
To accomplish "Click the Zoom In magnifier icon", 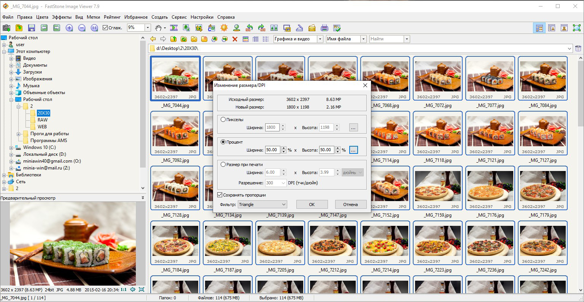I will [69, 28].
